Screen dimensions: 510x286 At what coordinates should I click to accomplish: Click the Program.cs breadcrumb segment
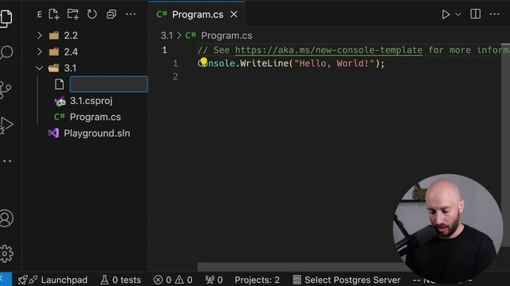pos(226,36)
